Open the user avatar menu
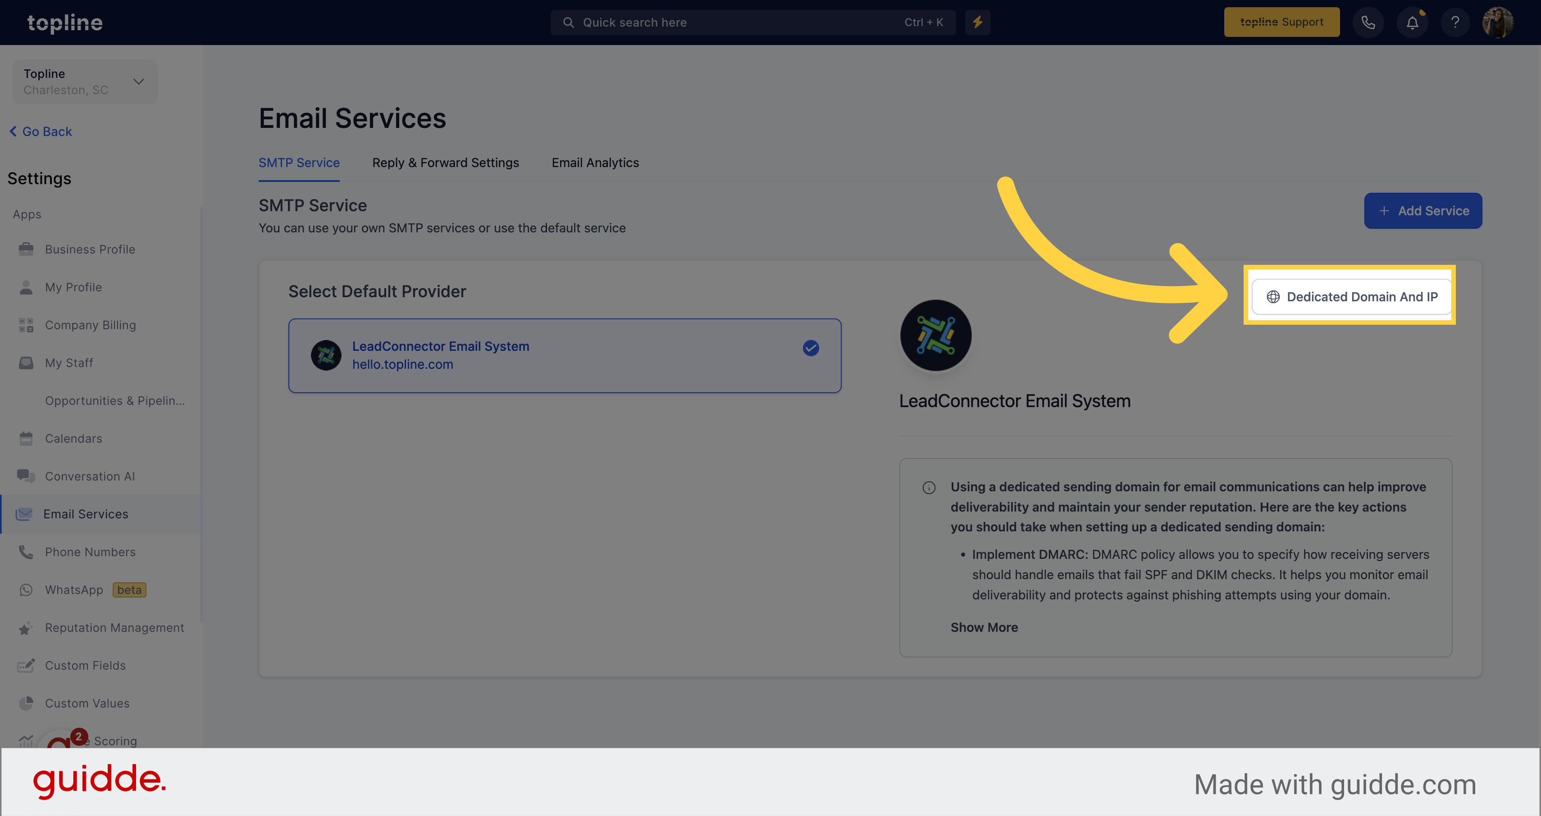Screen dimensions: 1541x816 [1497, 23]
